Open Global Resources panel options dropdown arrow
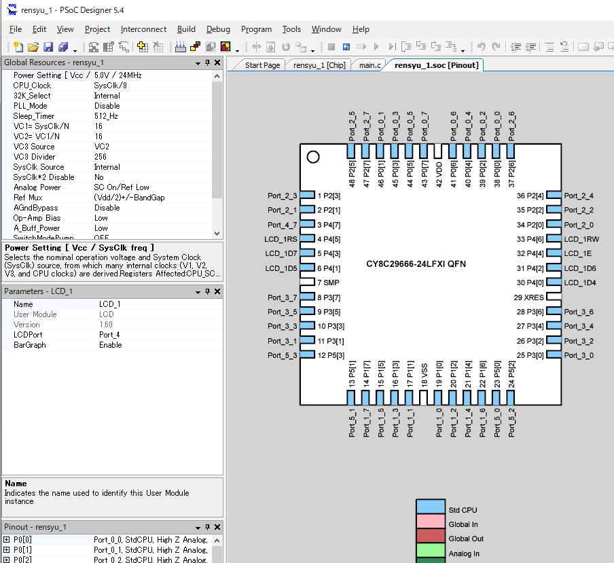 [x=198, y=63]
